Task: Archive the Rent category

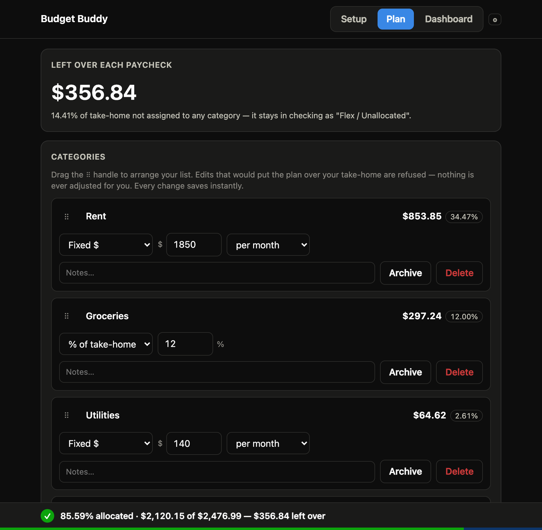Action: tap(405, 273)
